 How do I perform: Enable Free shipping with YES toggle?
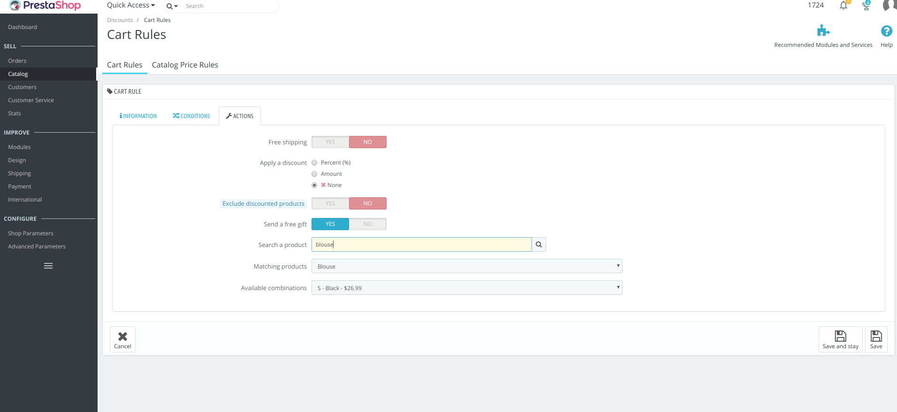(330, 142)
